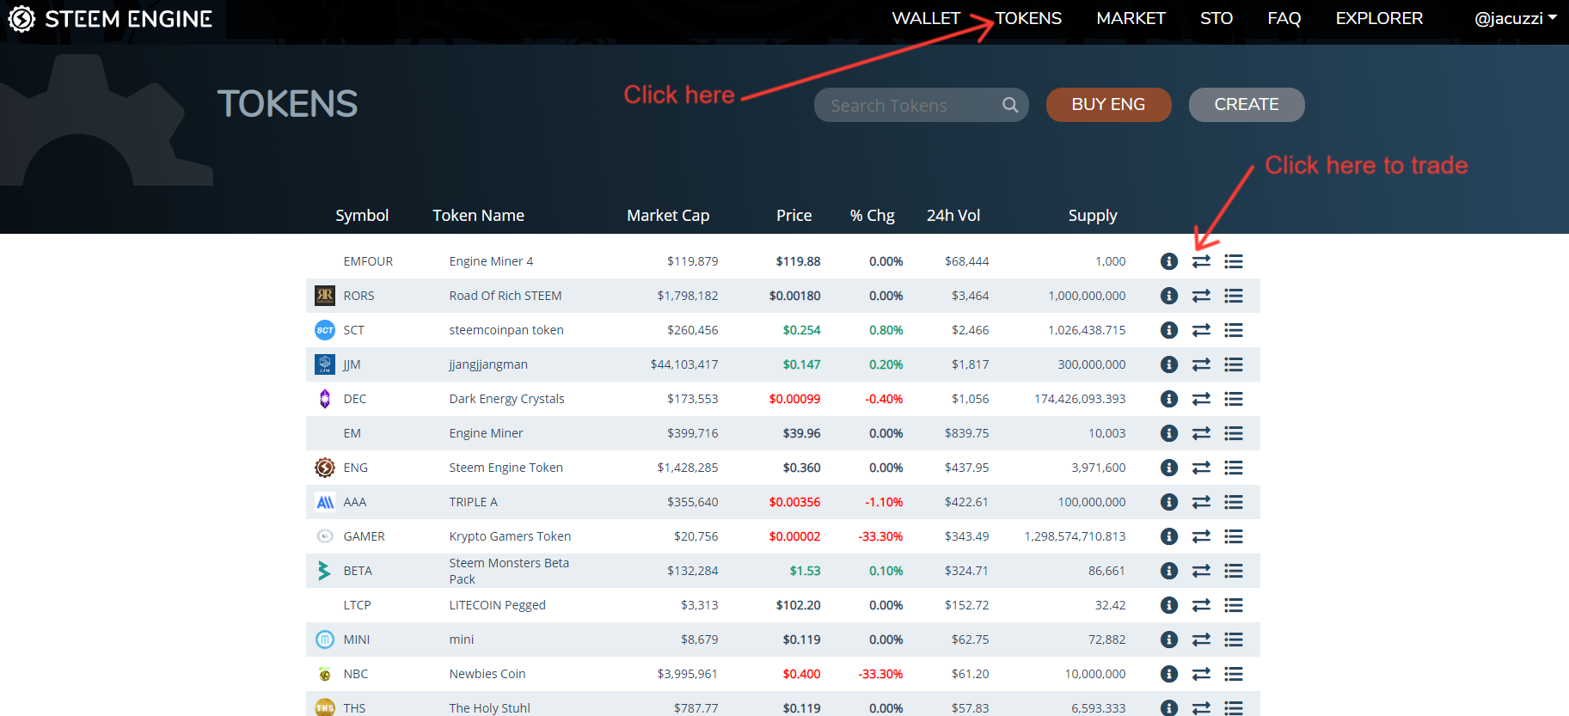Click the $44,103,417 market cap value
The height and width of the screenshot is (716, 1569).
click(684, 364)
